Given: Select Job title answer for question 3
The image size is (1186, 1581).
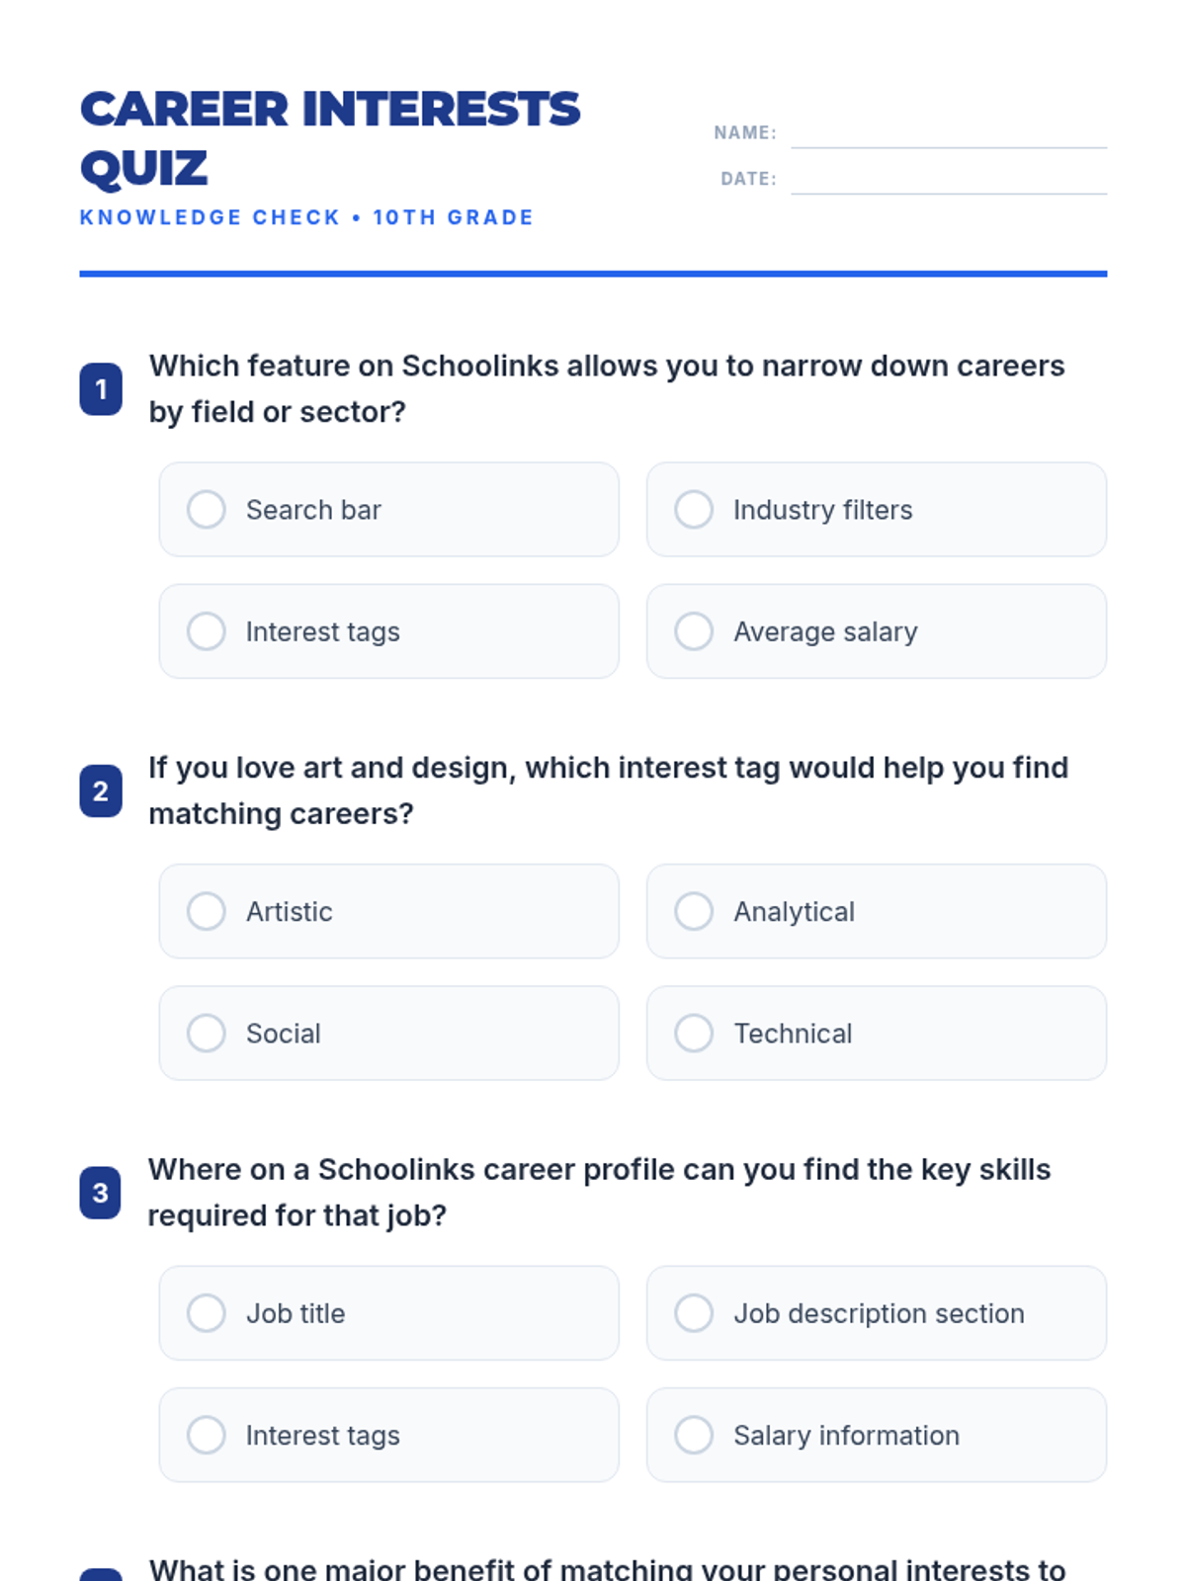Looking at the screenshot, I should (388, 1313).
